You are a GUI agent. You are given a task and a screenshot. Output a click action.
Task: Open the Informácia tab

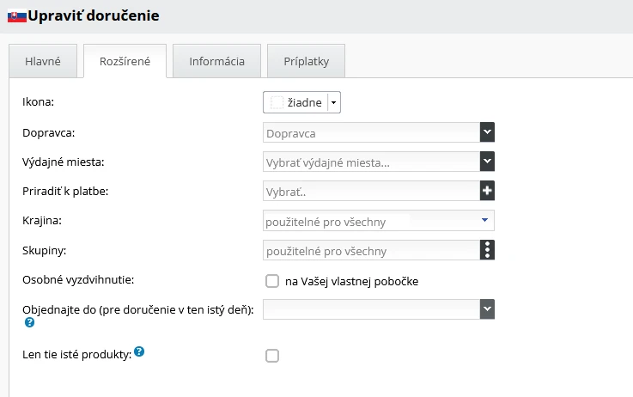216,61
